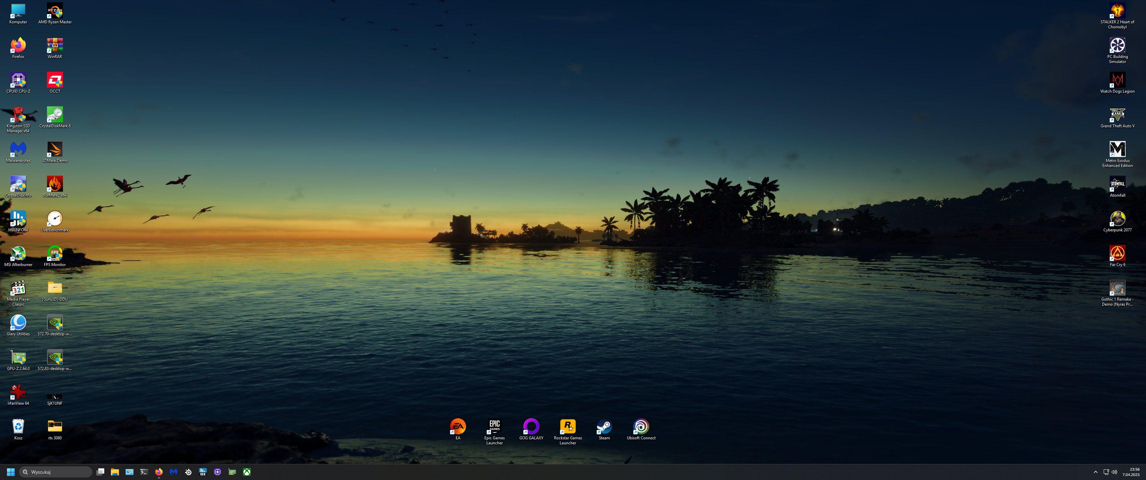Open the Xbox app from the taskbar

247,472
